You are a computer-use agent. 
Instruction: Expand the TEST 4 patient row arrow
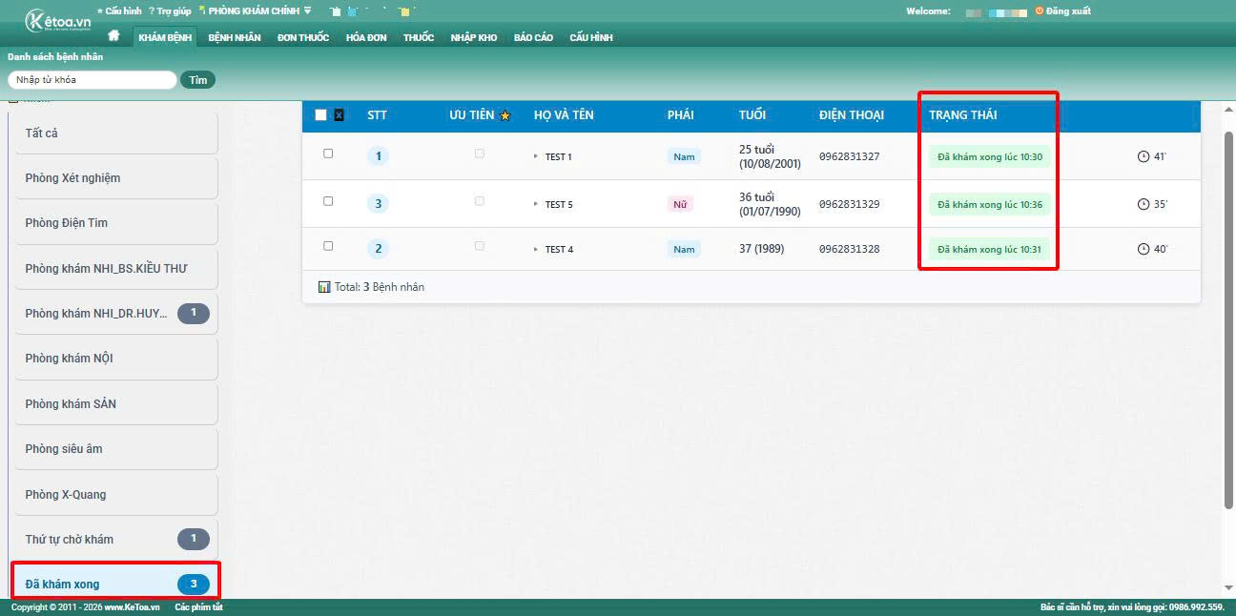click(536, 249)
